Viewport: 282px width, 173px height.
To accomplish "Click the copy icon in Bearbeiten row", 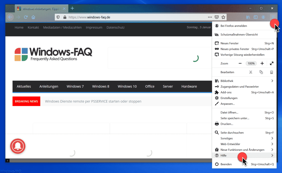I will pyautogui.click(x=261, y=72).
